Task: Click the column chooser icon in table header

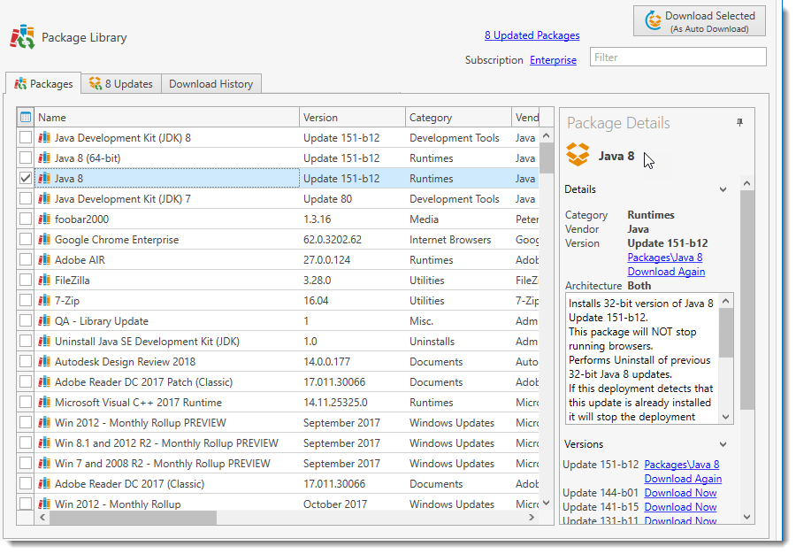Action: tap(26, 117)
